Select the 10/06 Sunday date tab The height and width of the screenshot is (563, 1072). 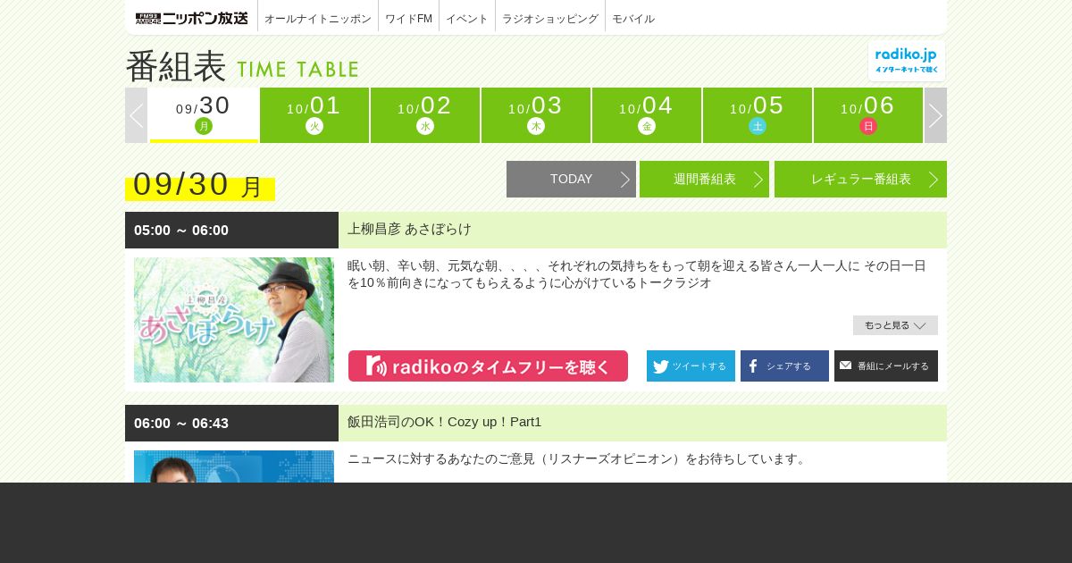click(868, 115)
